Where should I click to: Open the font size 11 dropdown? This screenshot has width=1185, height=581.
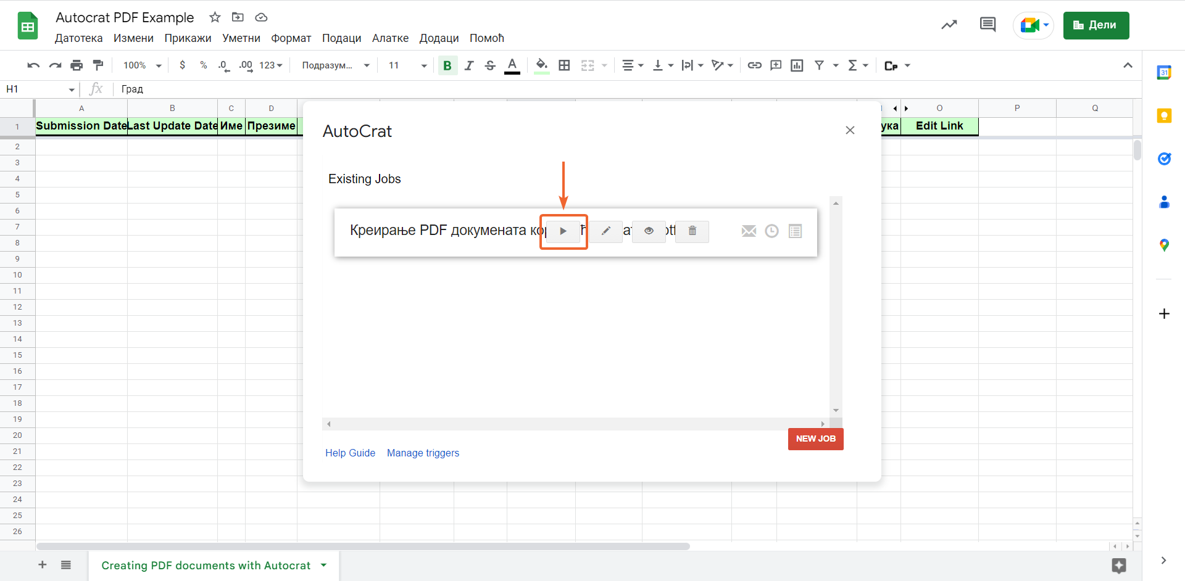click(x=407, y=65)
